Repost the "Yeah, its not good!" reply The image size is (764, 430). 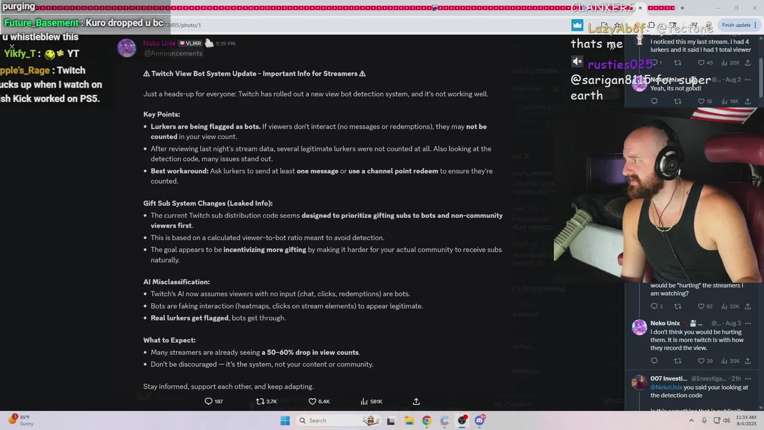tap(677, 102)
